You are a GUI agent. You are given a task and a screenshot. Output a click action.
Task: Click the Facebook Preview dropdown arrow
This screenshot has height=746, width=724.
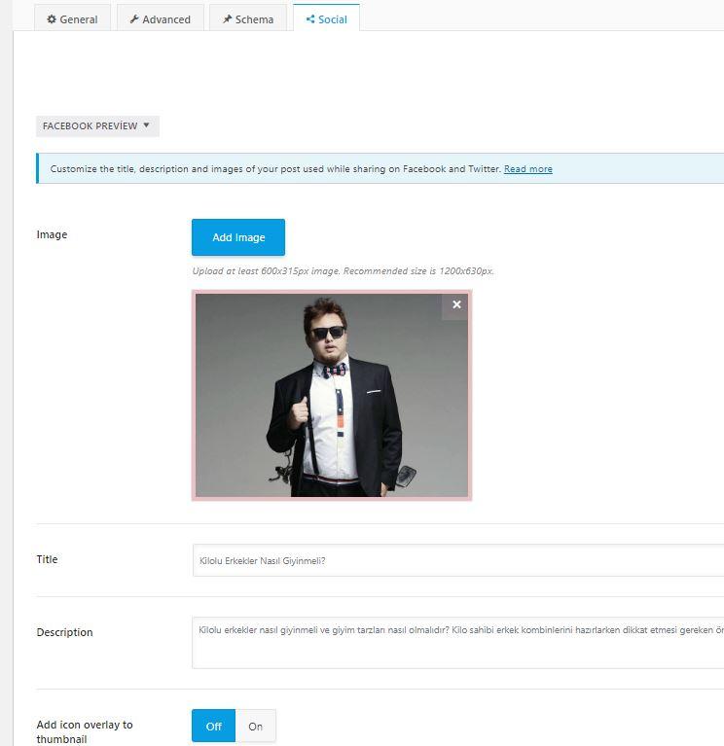coord(146,125)
